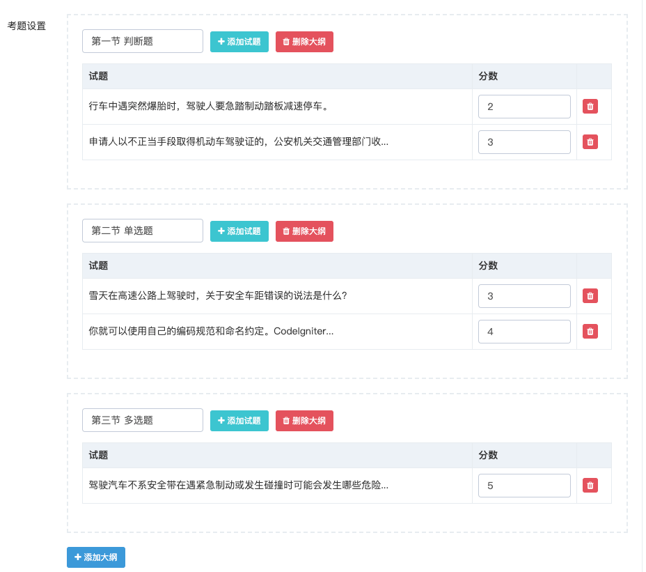Delete the 第一节 判断题 outline
The height and width of the screenshot is (572, 646).
[304, 42]
